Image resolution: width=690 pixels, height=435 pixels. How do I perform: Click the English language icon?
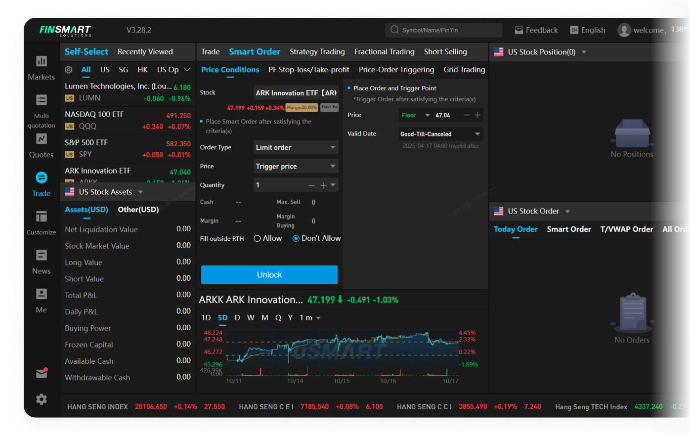(x=574, y=30)
